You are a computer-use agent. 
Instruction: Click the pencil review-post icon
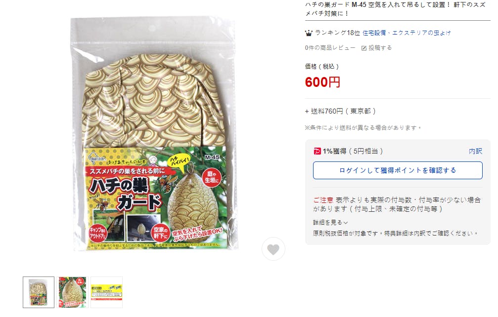[364, 48]
